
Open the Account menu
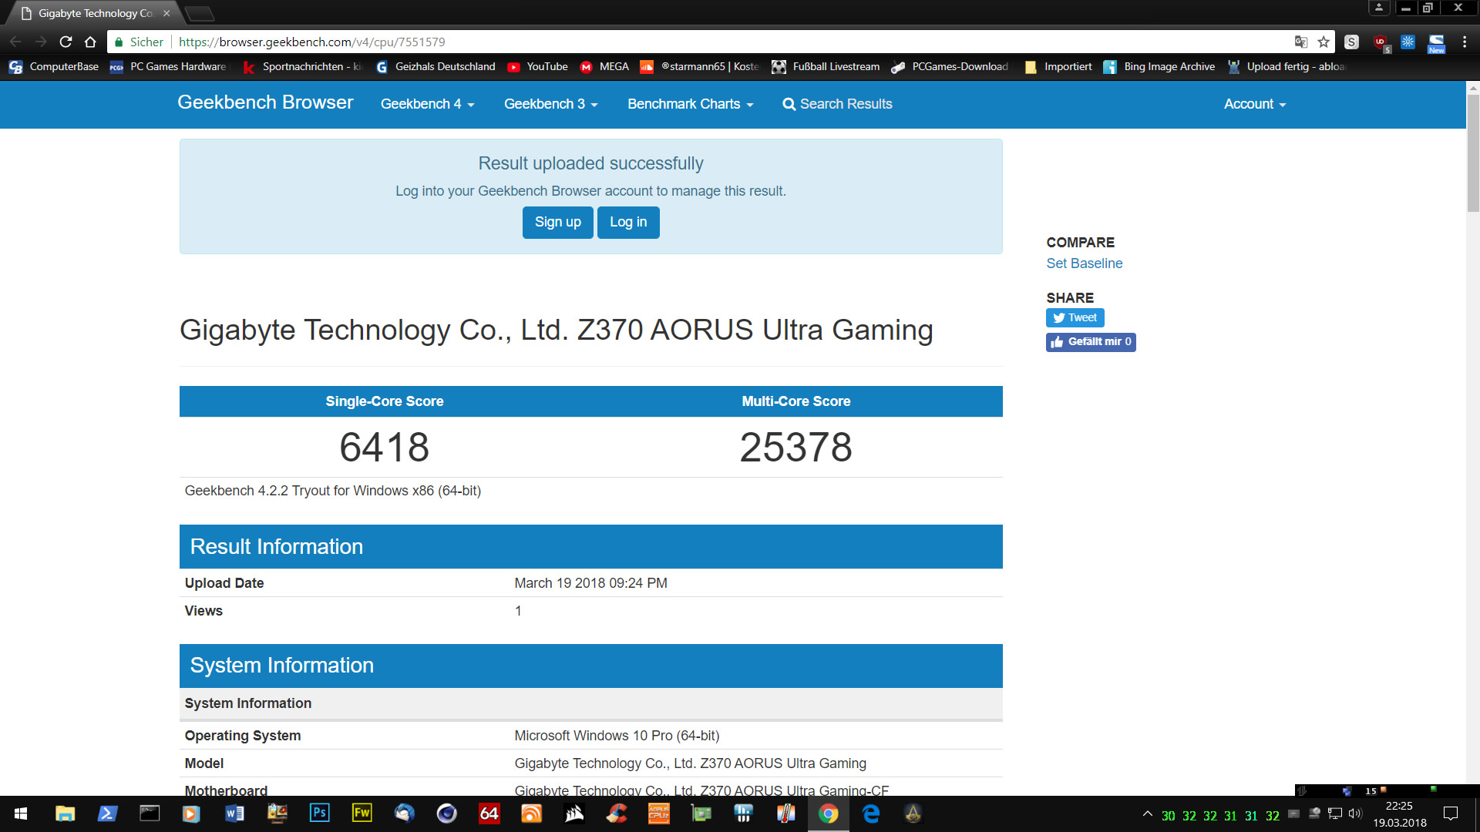point(1254,104)
